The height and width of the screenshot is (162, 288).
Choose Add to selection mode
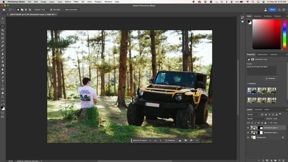coord(22,10)
